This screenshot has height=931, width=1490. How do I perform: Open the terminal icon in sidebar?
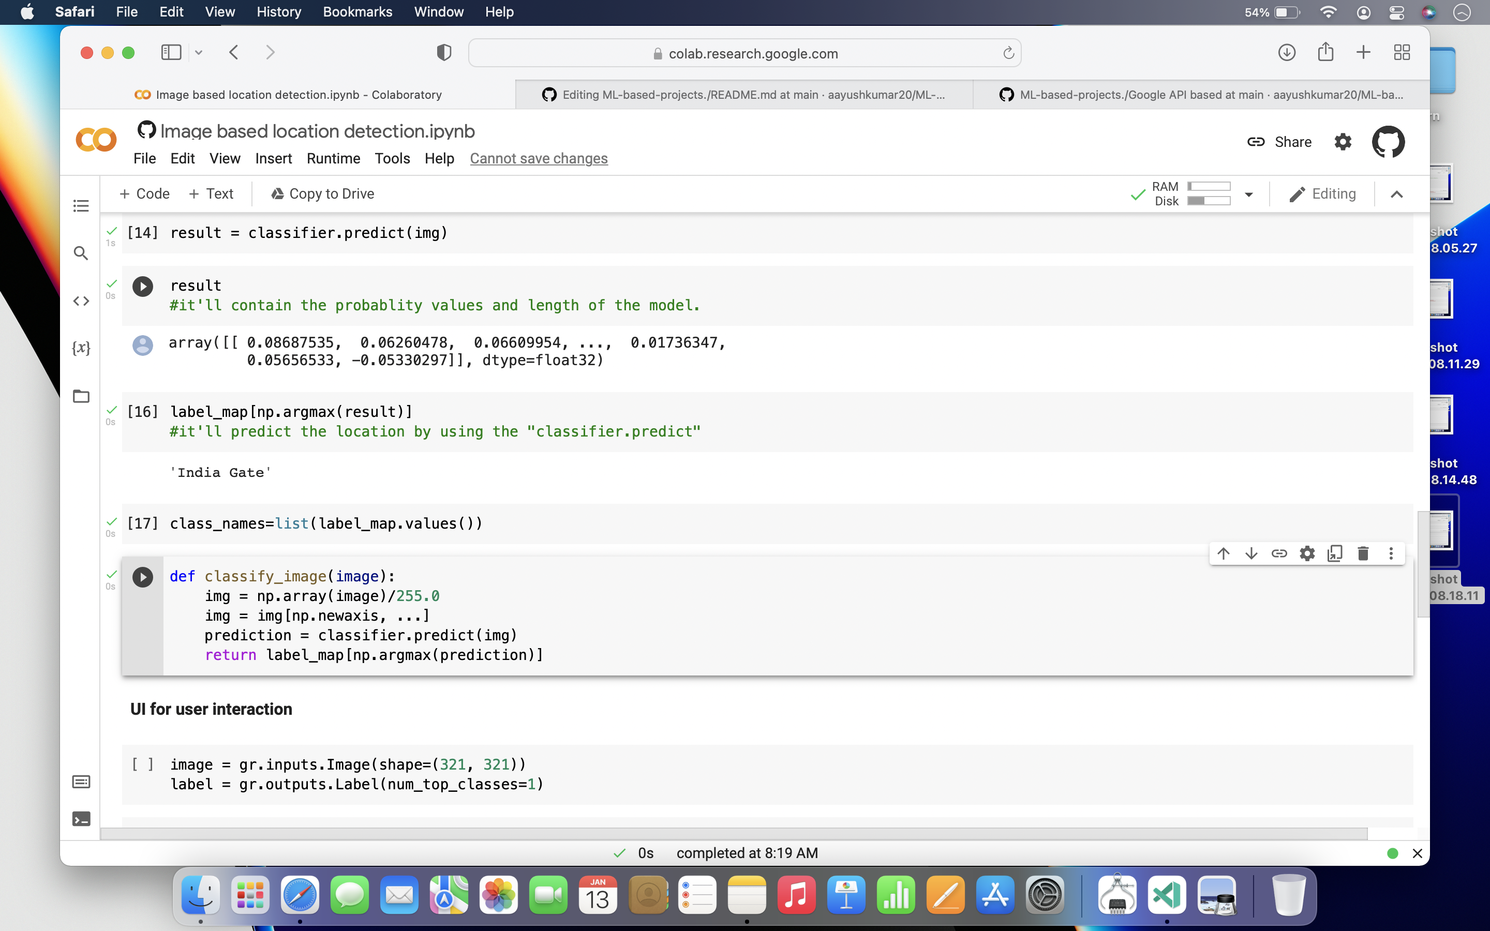click(81, 818)
